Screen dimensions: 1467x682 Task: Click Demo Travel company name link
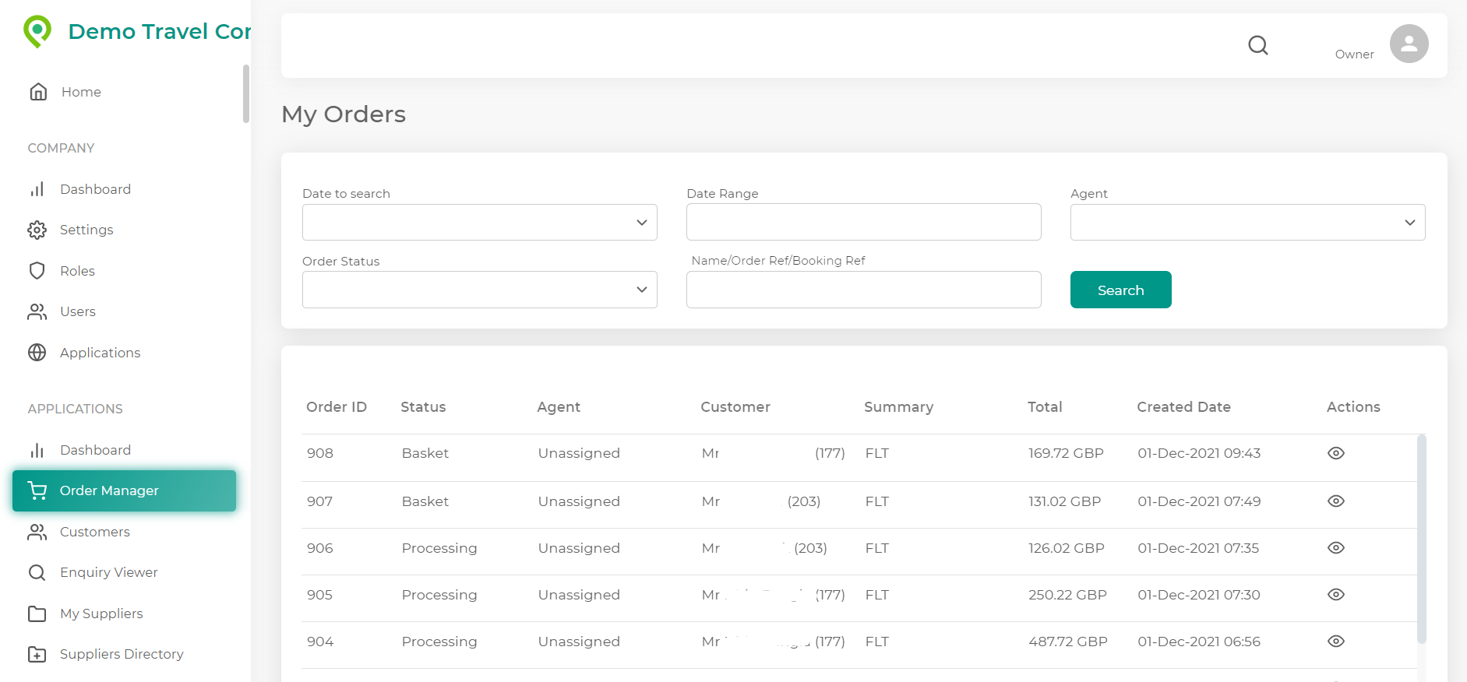click(x=160, y=31)
